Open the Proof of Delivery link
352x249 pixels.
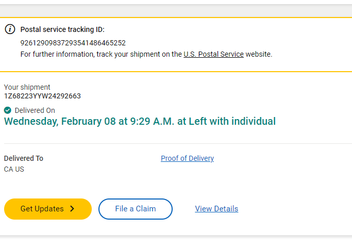click(x=187, y=158)
